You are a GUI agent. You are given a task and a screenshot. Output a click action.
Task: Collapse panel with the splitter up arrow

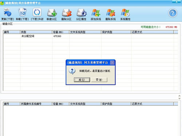pos(179,96)
